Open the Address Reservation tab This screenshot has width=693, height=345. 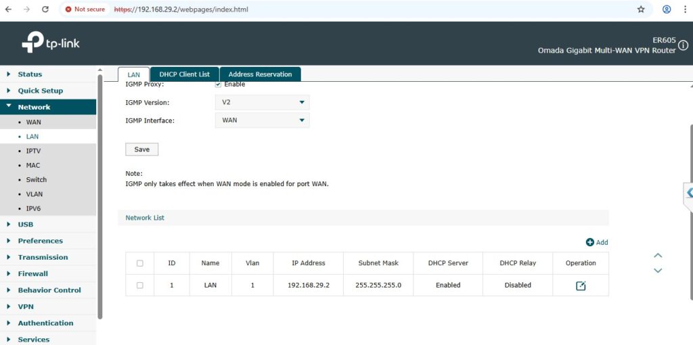tap(260, 74)
